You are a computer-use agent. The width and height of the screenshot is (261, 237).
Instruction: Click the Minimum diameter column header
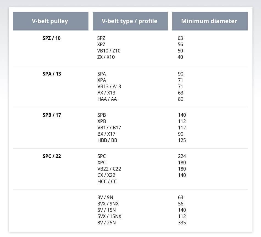(210, 21)
